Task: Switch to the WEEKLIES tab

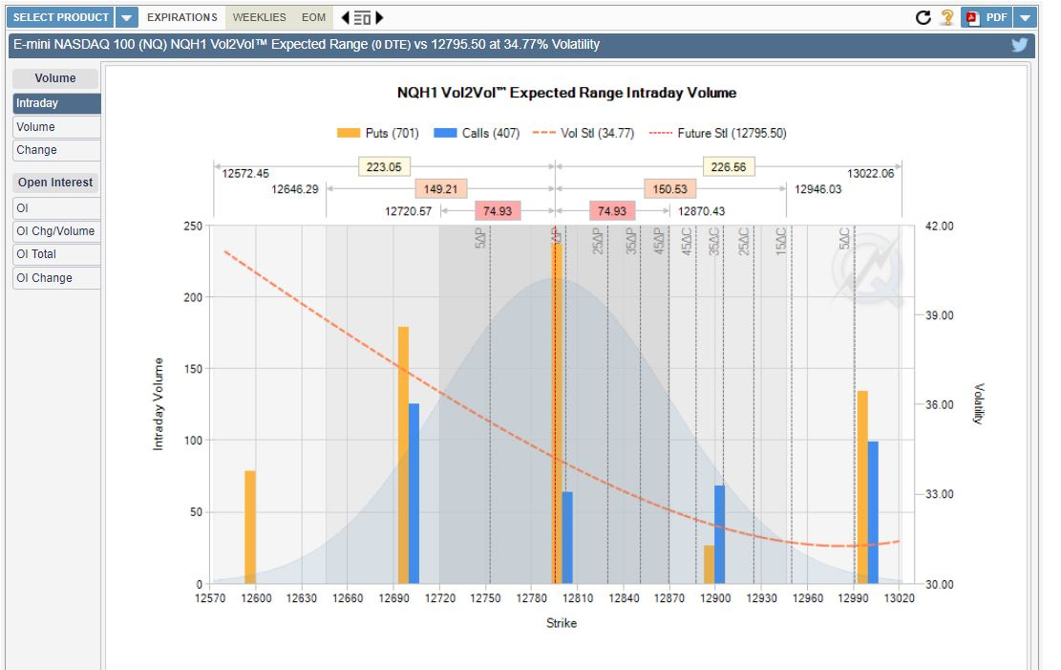Action: 258,16
